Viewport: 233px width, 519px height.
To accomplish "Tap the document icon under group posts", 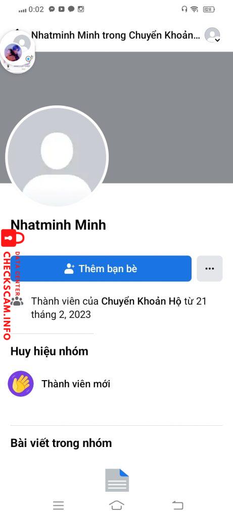I will pos(117,480).
